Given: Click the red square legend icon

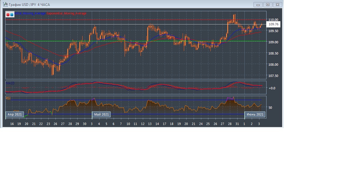Looking at the screenshot, I should 8,14.
